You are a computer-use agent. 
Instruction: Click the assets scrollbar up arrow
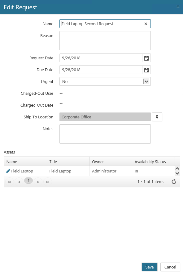point(177,168)
